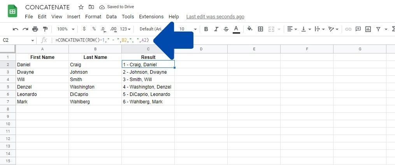This screenshot has height=165, width=395.
Task: Open the Data menu
Action: 111,17
